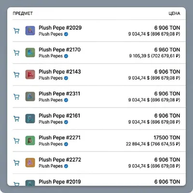Open the orange Plush Pepe #2272 thumbnail
The width and height of the screenshot is (193, 193).
[x=30, y=163]
